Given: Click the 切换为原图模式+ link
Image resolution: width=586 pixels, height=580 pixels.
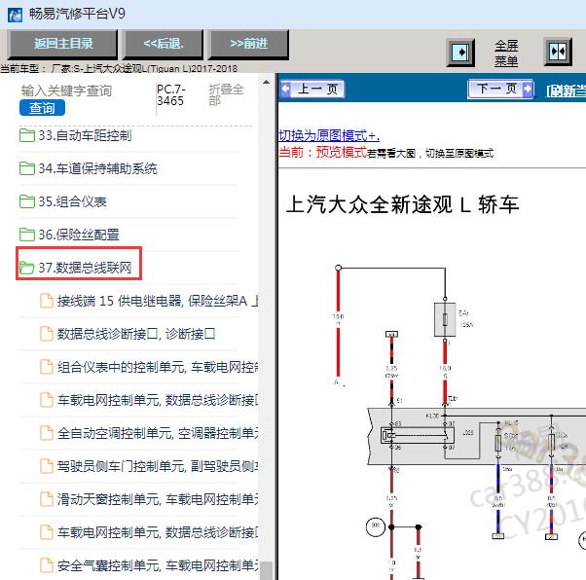Looking at the screenshot, I should (x=329, y=135).
